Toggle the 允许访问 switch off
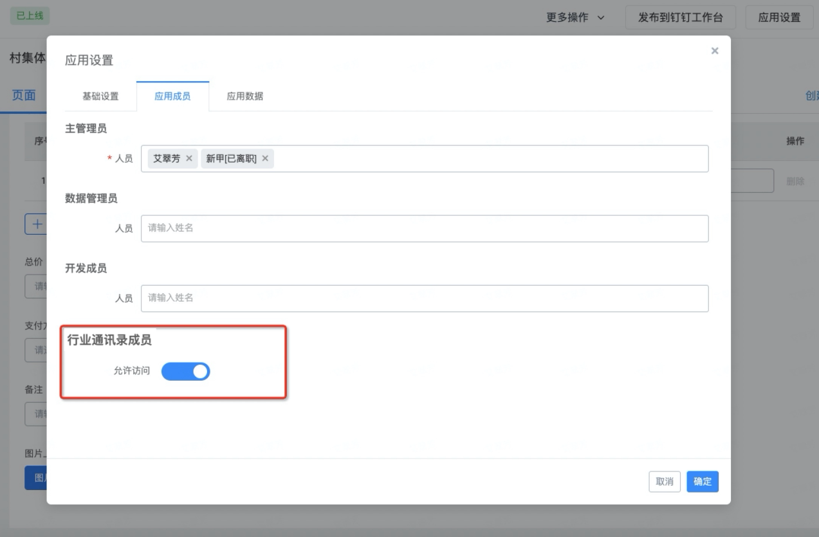 tap(185, 372)
